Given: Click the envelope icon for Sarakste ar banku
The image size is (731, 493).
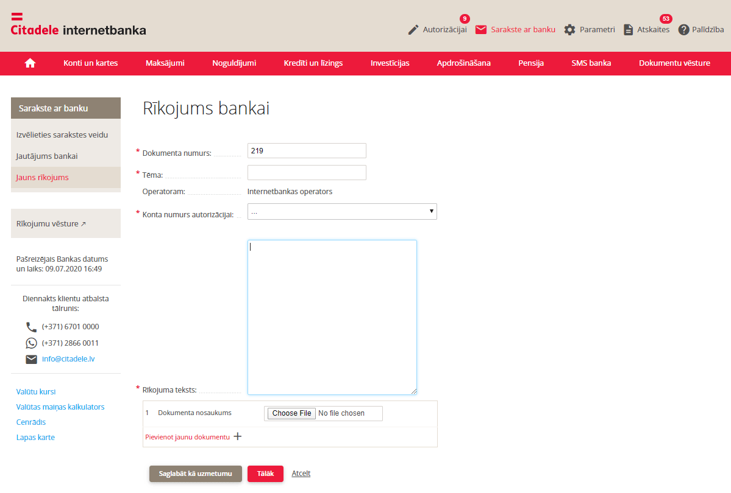Looking at the screenshot, I should [481, 30].
